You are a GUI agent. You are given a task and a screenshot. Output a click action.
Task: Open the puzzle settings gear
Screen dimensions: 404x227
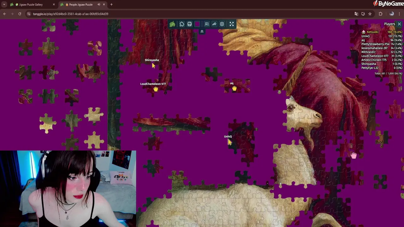(x=222, y=24)
